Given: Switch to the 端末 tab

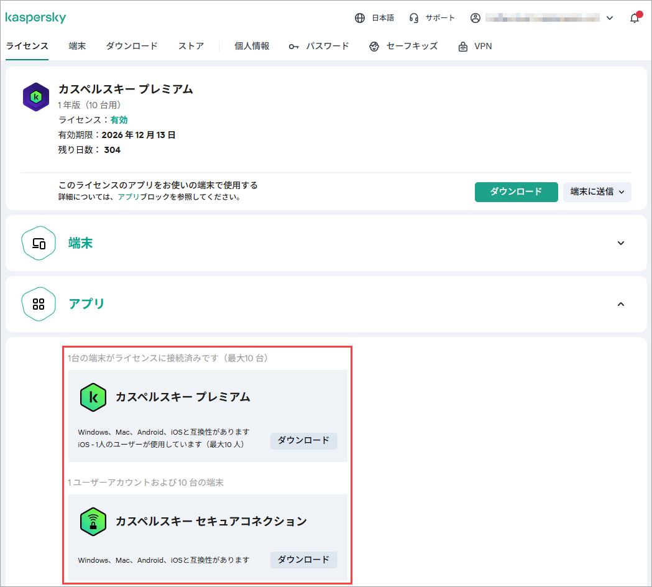Looking at the screenshot, I should [x=77, y=46].
